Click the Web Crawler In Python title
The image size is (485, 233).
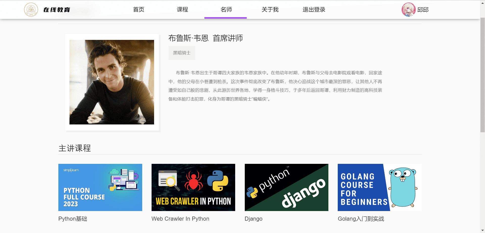click(180, 219)
